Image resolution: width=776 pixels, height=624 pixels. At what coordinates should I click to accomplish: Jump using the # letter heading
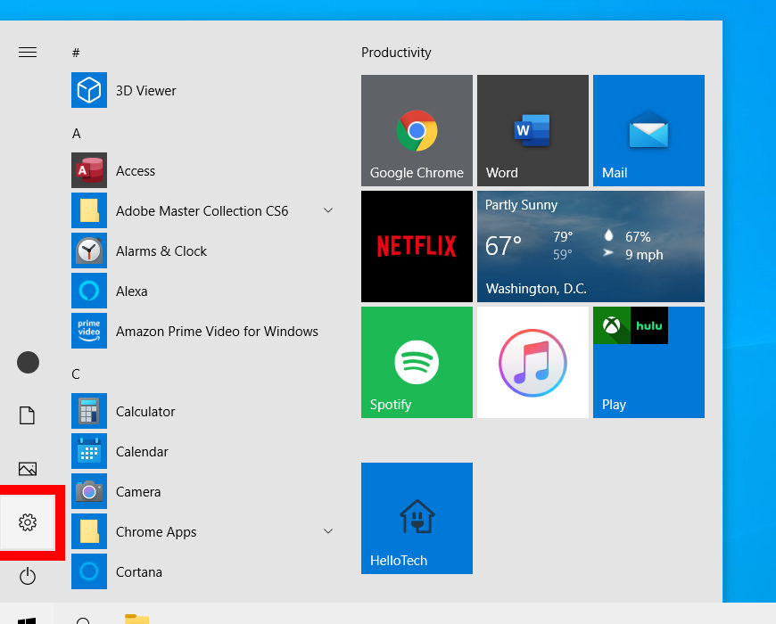pos(76,53)
